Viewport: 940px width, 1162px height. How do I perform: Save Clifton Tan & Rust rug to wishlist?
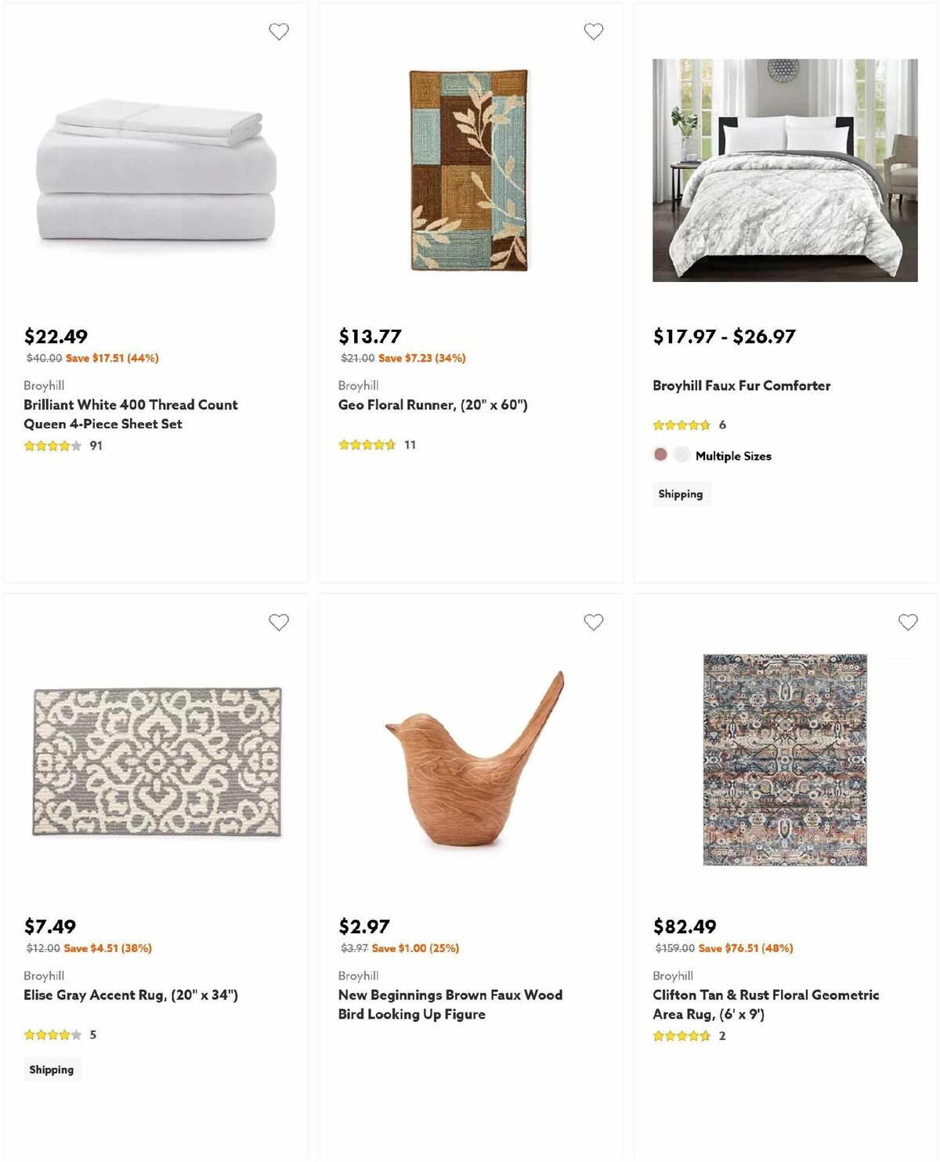pos(908,621)
